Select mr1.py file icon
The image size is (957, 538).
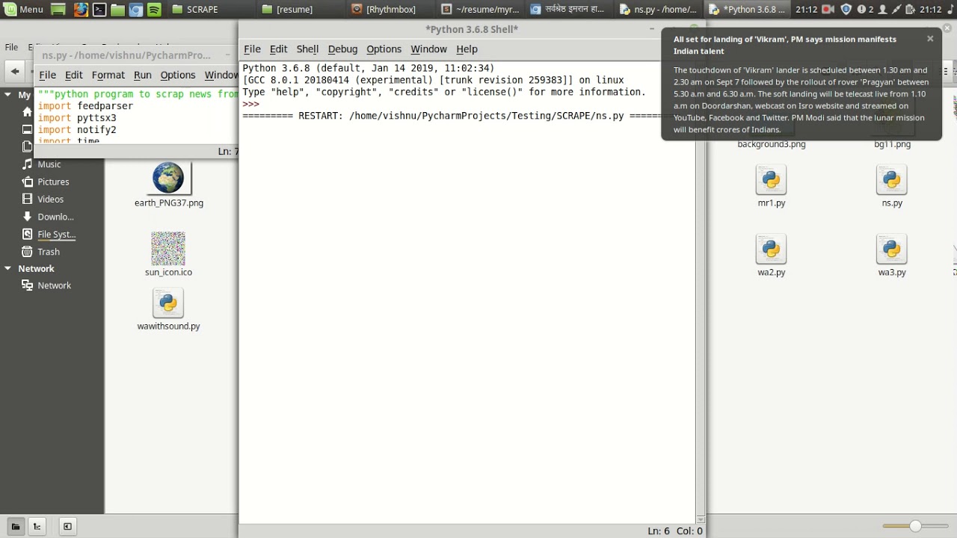point(771,180)
